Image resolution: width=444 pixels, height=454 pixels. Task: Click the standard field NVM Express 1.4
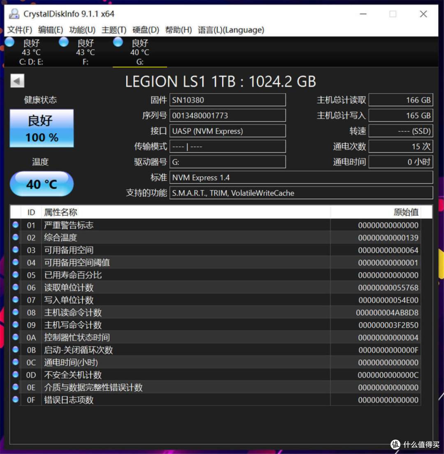pos(301,177)
